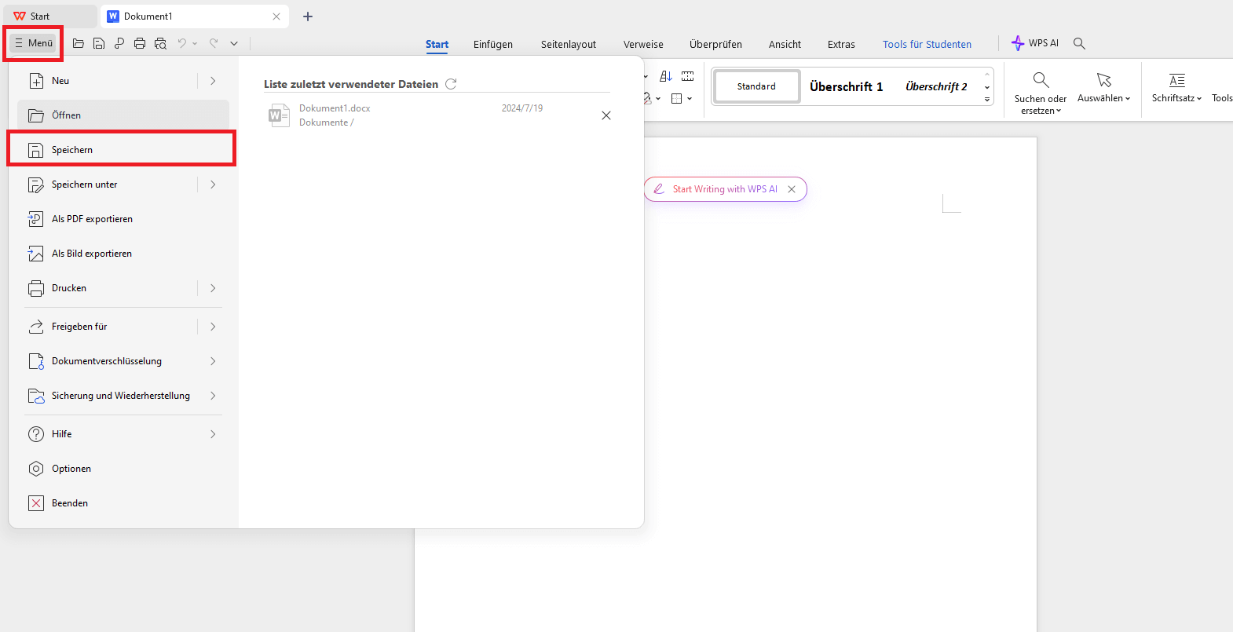
Task: Open the Auswählen dropdown
Action: 1104,87
